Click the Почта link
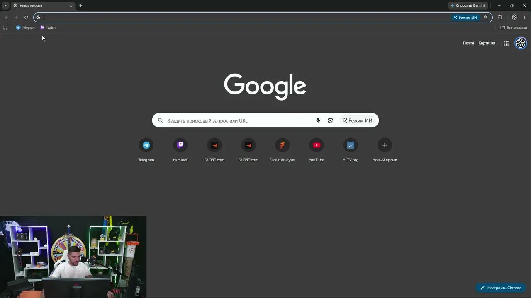This screenshot has width=531, height=298. pos(468,43)
